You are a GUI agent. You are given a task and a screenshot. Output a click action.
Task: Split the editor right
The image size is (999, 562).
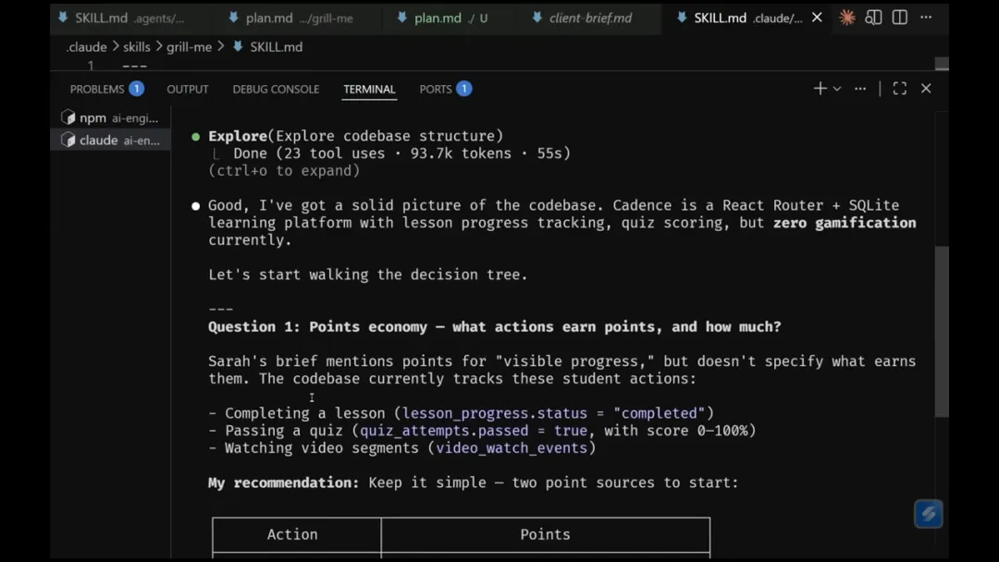pyautogui.click(x=900, y=18)
